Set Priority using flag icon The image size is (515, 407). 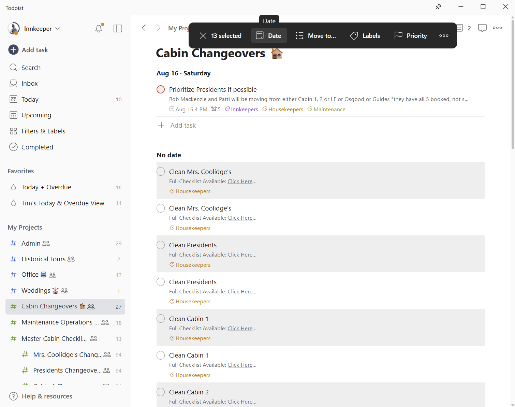pos(410,36)
